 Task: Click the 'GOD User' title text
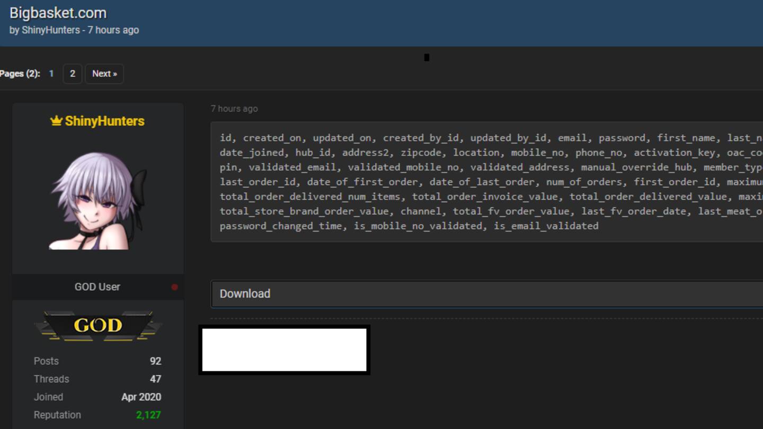pyautogui.click(x=97, y=287)
